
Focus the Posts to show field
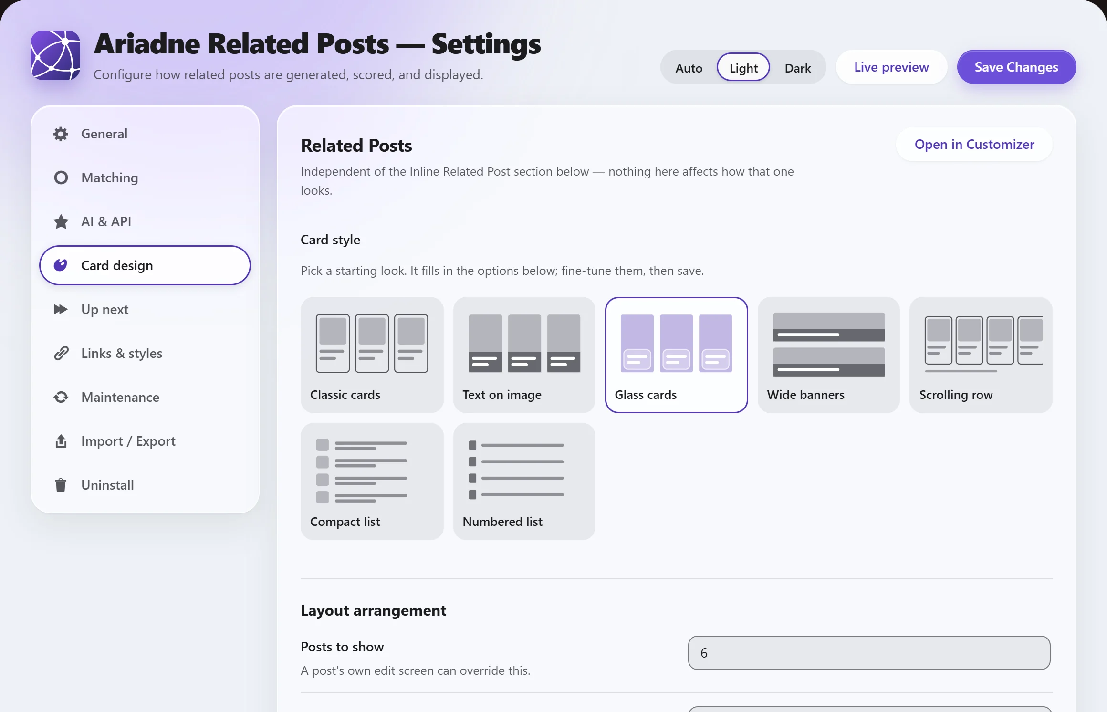[x=869, y=653]
